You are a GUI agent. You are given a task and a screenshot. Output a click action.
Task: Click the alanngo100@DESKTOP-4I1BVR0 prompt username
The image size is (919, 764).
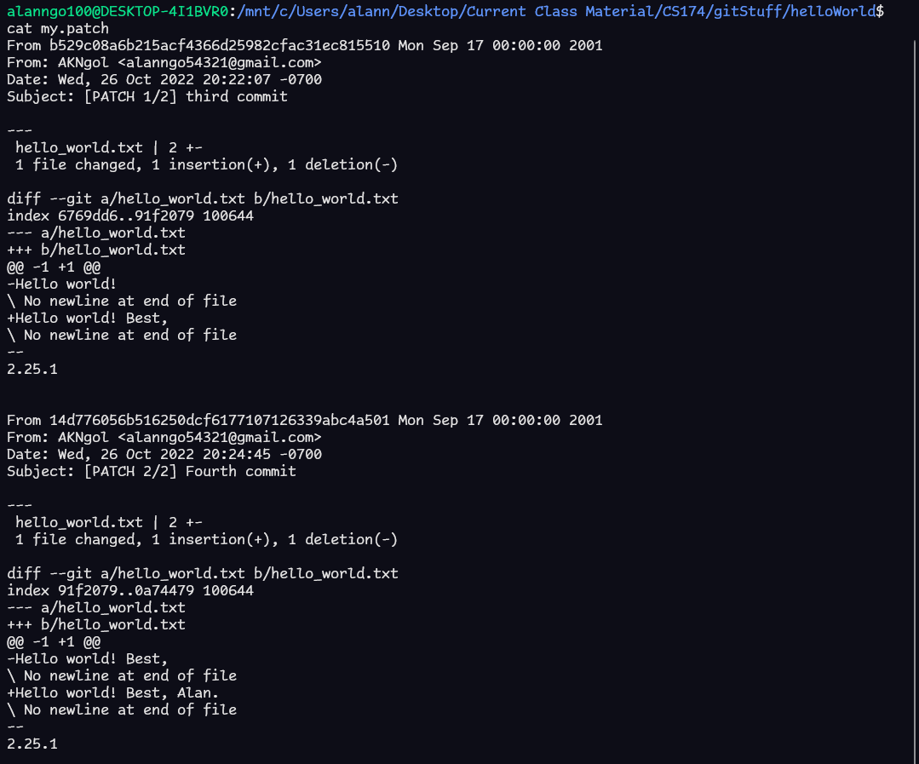click(x=118, y=11)
